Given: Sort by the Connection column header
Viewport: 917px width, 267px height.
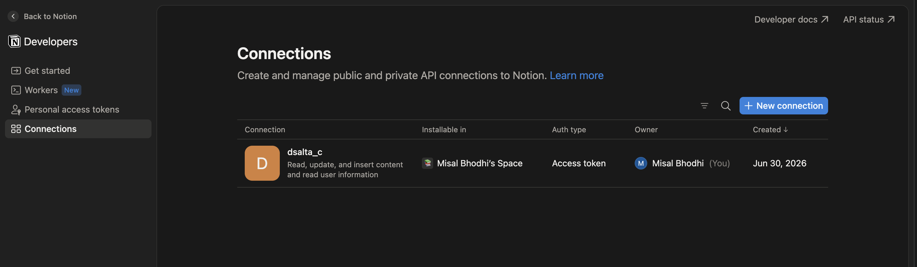Looking at the screenshot, I should pos(265,130).
